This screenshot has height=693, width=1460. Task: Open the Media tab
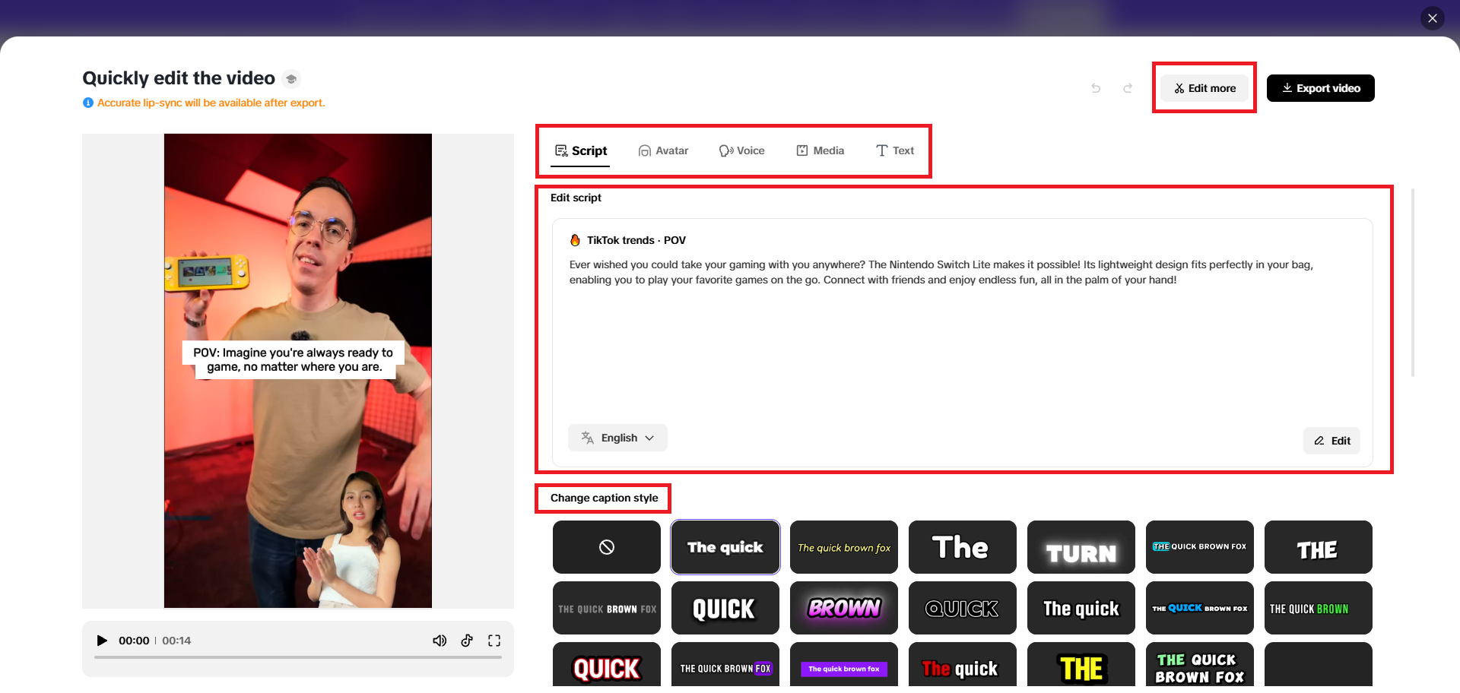tap(820, 150)
